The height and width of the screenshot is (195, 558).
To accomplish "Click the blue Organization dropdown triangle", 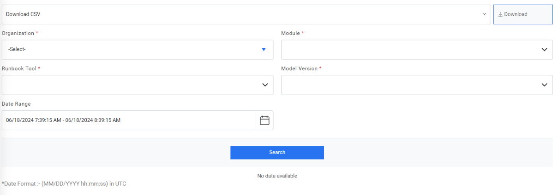I will (264, 50).
